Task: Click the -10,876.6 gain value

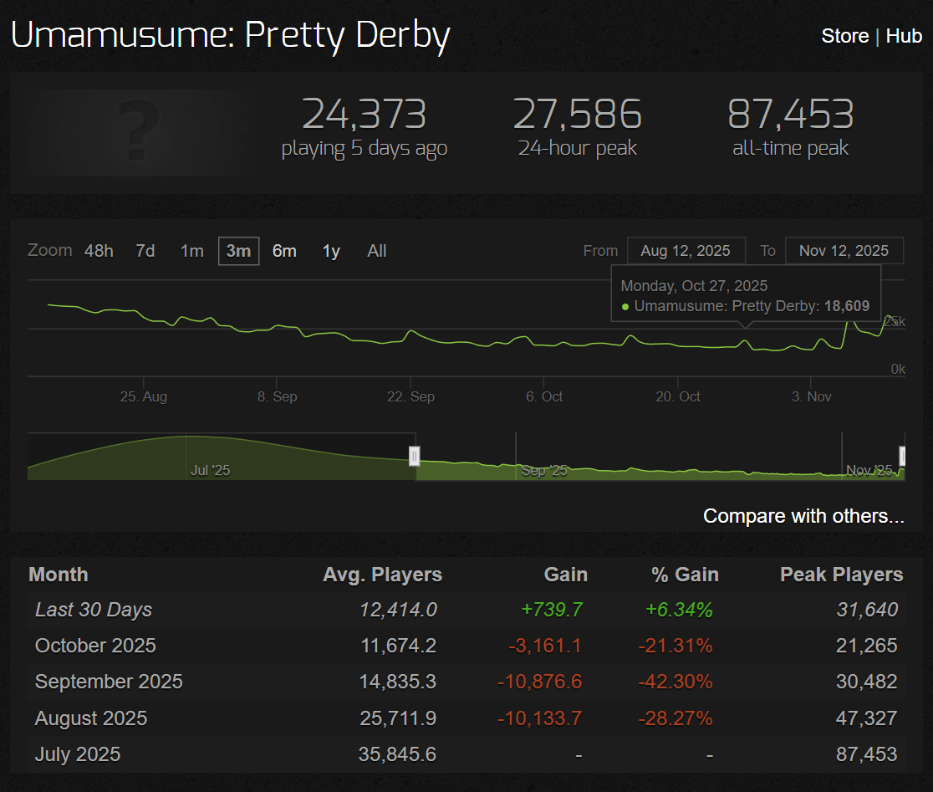Action: 539,682
